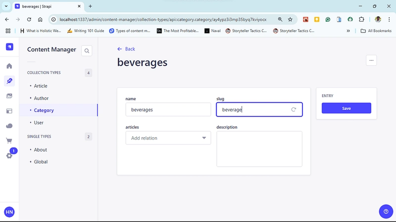Screen dimensions: 396x222
Task: Open About single type
Action: [x=41, y=150]
